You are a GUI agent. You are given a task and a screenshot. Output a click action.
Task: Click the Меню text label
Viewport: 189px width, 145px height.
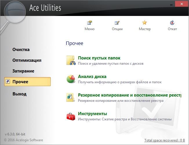click(x=90, y=29)
